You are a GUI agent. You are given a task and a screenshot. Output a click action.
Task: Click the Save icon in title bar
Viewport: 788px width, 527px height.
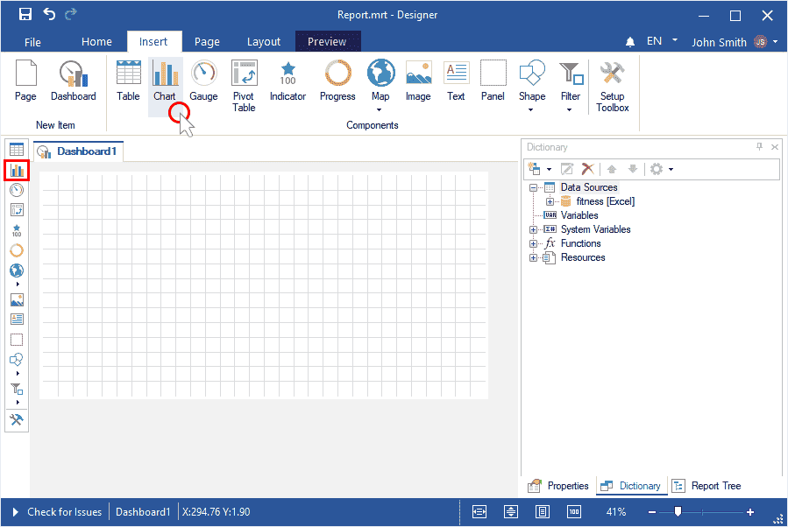[x=25, y=14]
